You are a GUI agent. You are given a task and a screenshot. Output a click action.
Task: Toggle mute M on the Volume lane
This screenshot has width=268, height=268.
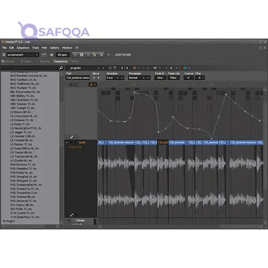click(69, 220)
